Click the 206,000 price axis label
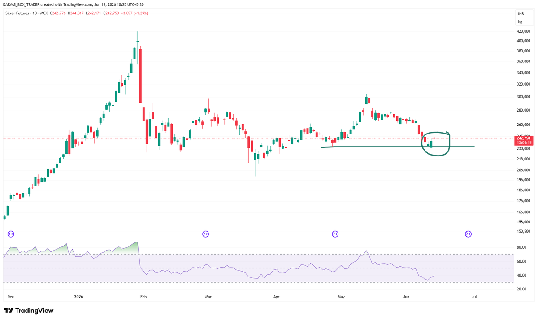538x320 pixels. pyautogui.click(x=524, y=170)
